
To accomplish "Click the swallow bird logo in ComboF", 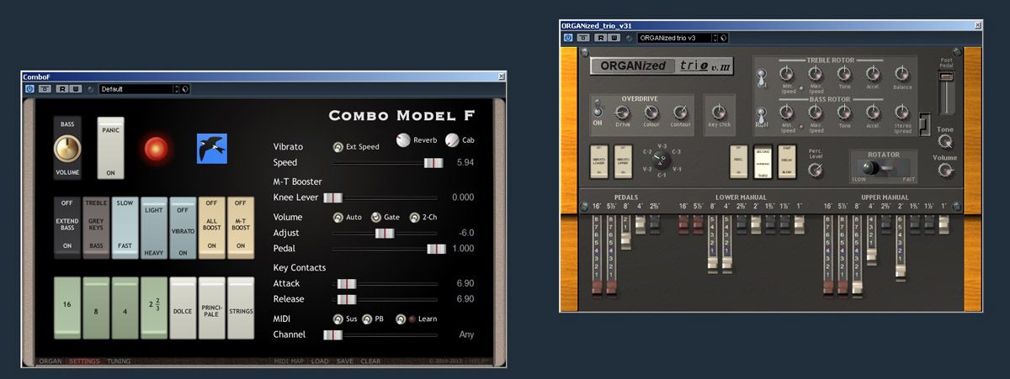I will click(211, 148).
